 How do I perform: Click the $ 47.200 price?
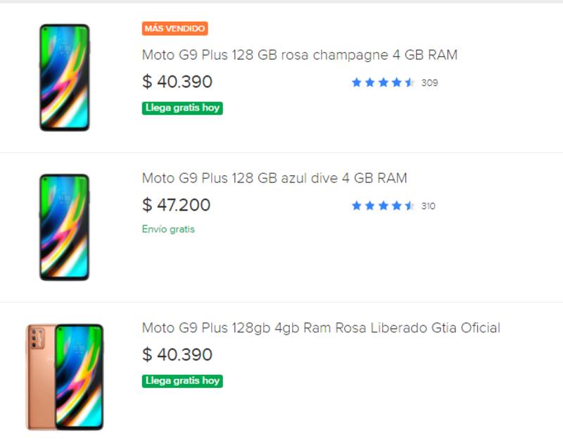click(x=176, y=205)
